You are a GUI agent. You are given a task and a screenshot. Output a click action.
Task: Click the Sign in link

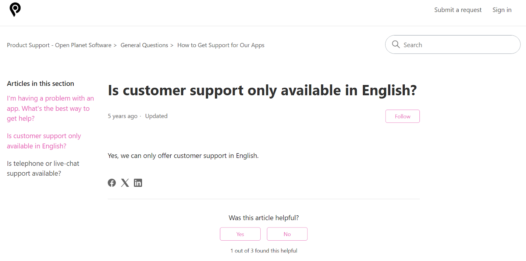coord(502,10)
